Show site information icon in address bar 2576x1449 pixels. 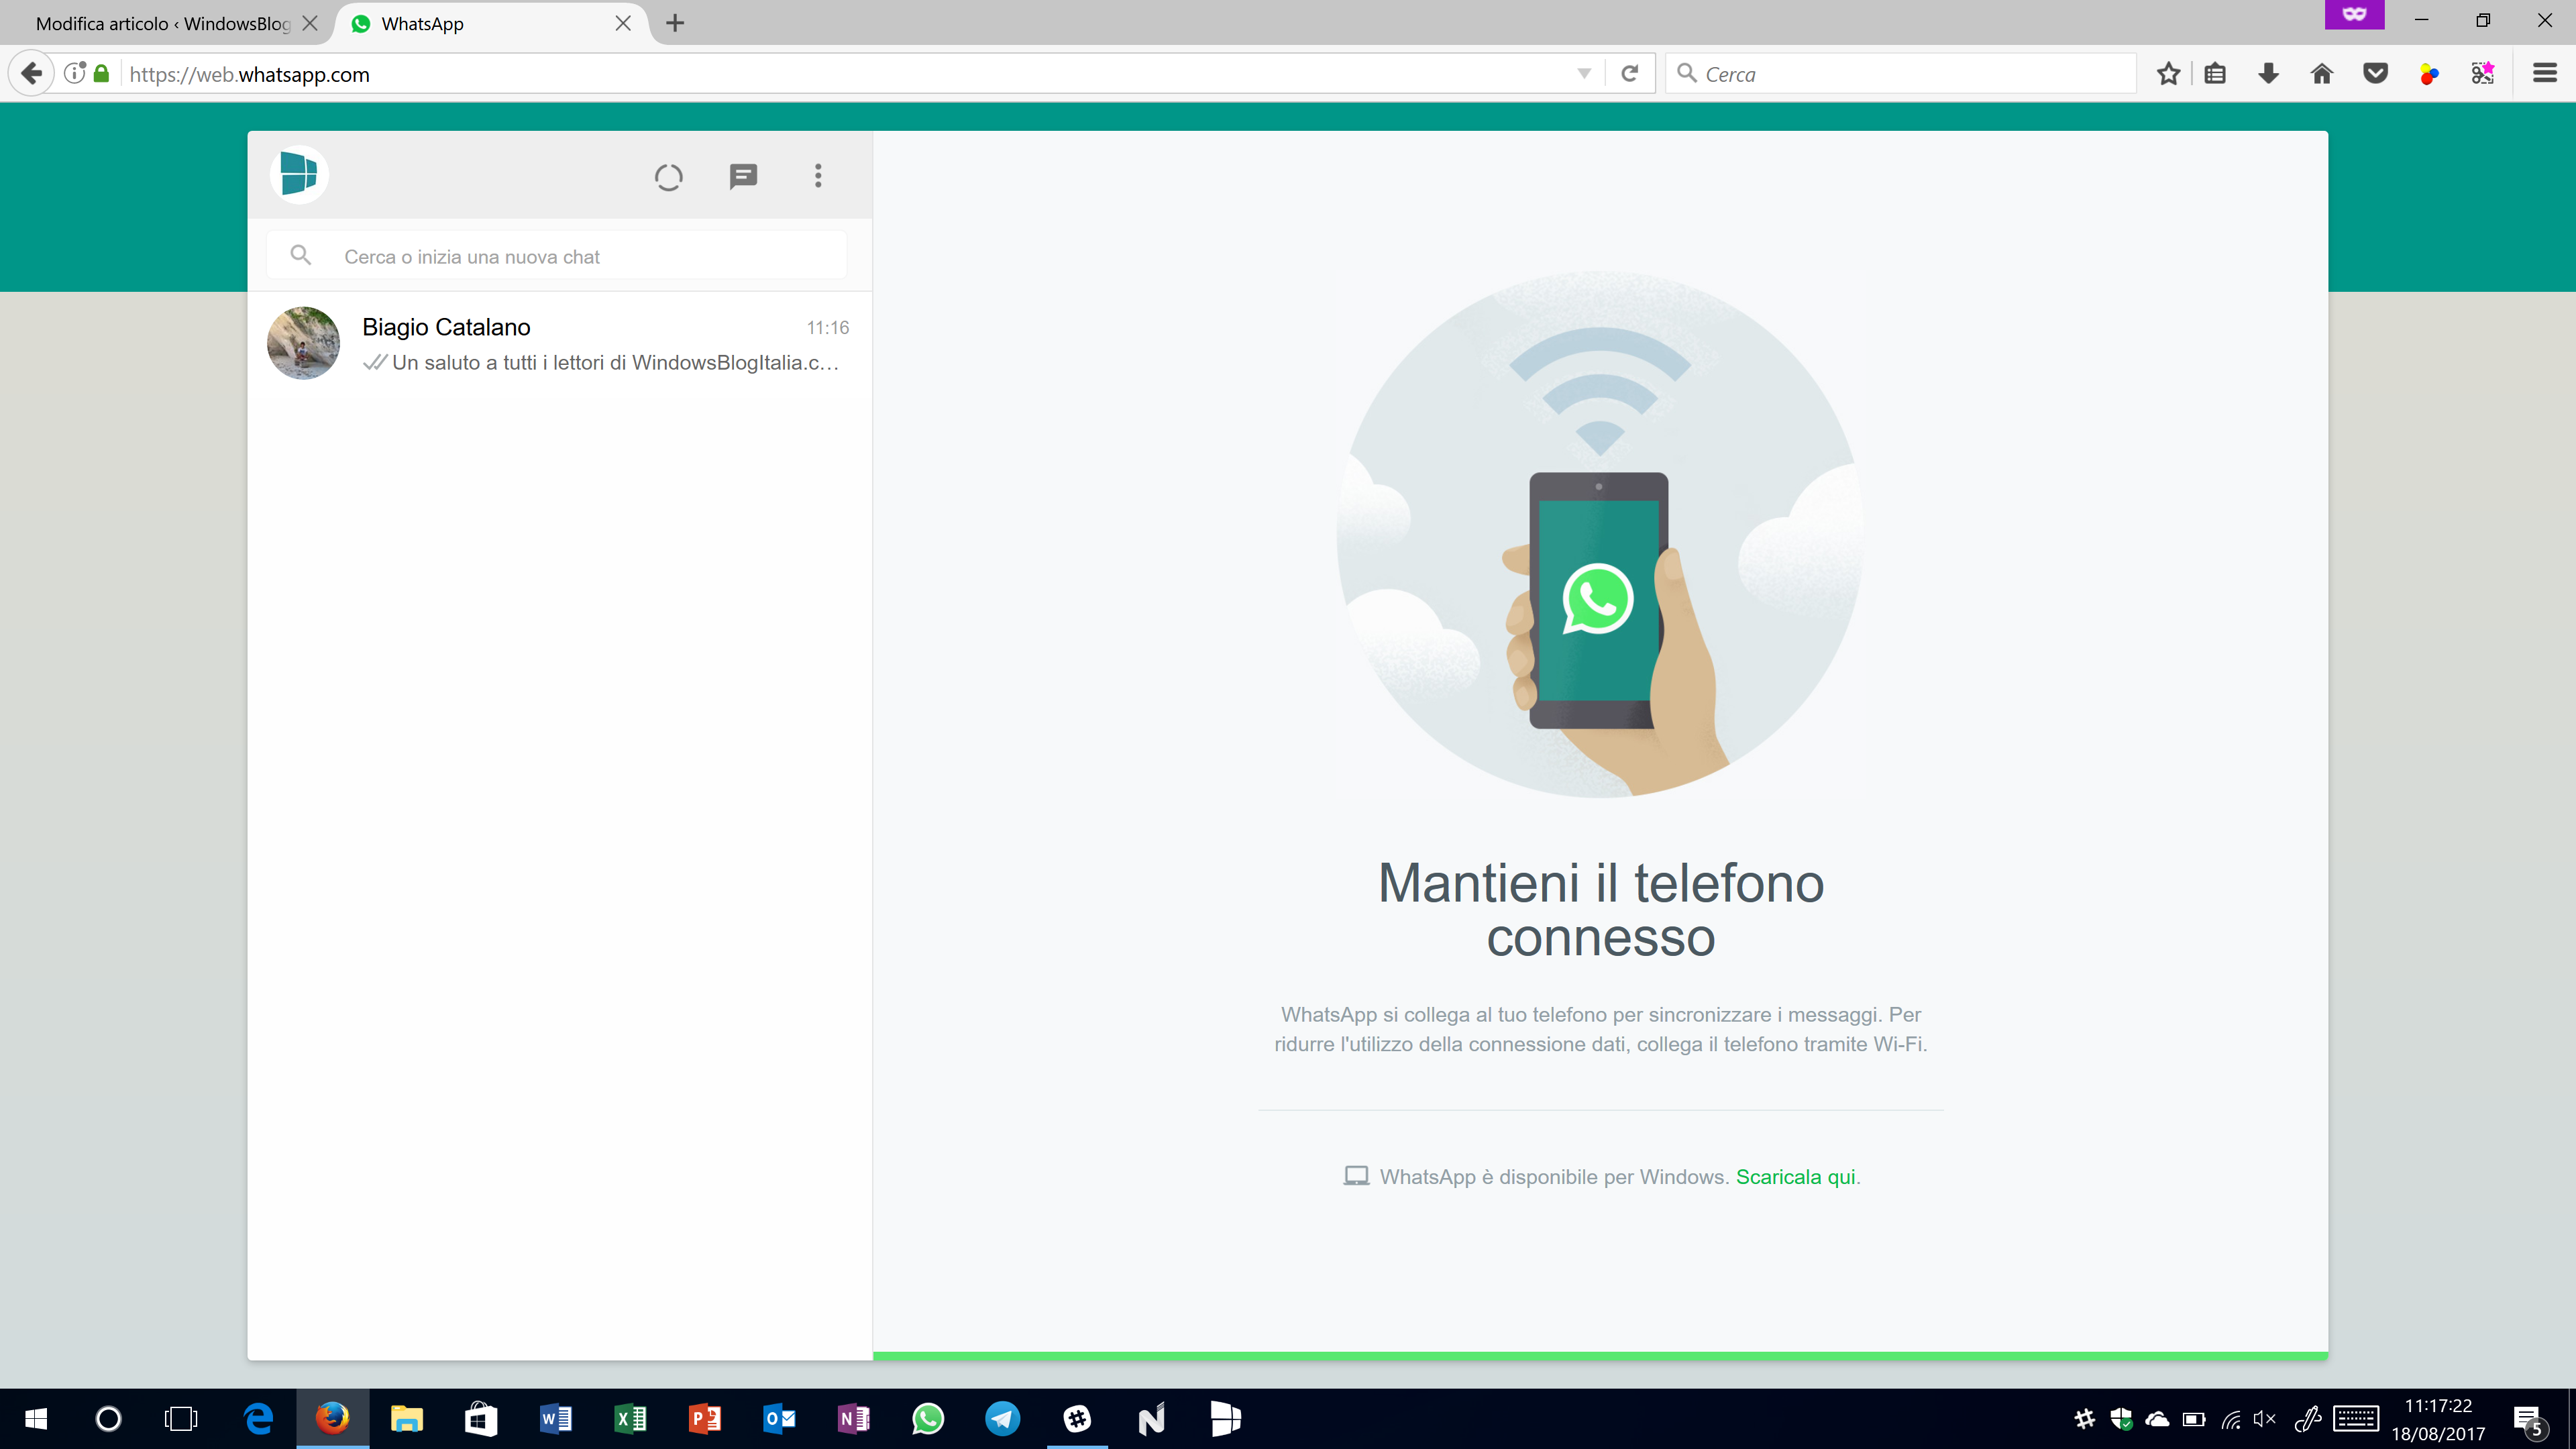coord(74,73)
